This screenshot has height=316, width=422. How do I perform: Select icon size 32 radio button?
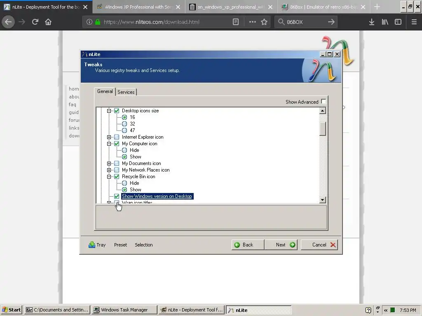(x=124, y=124)
